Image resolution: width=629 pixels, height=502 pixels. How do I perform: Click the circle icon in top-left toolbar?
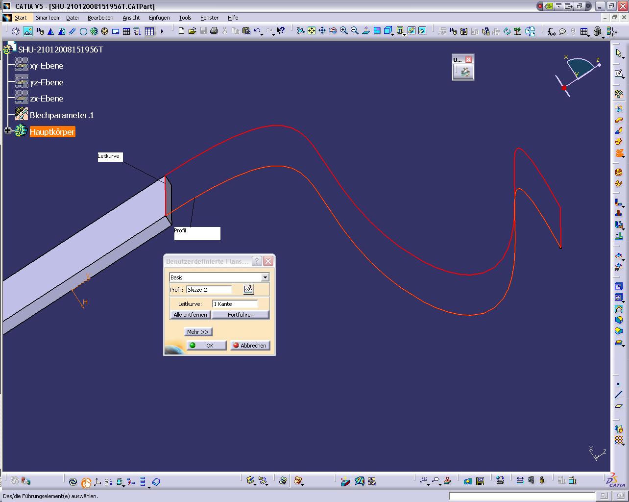[x=83, y=31]
